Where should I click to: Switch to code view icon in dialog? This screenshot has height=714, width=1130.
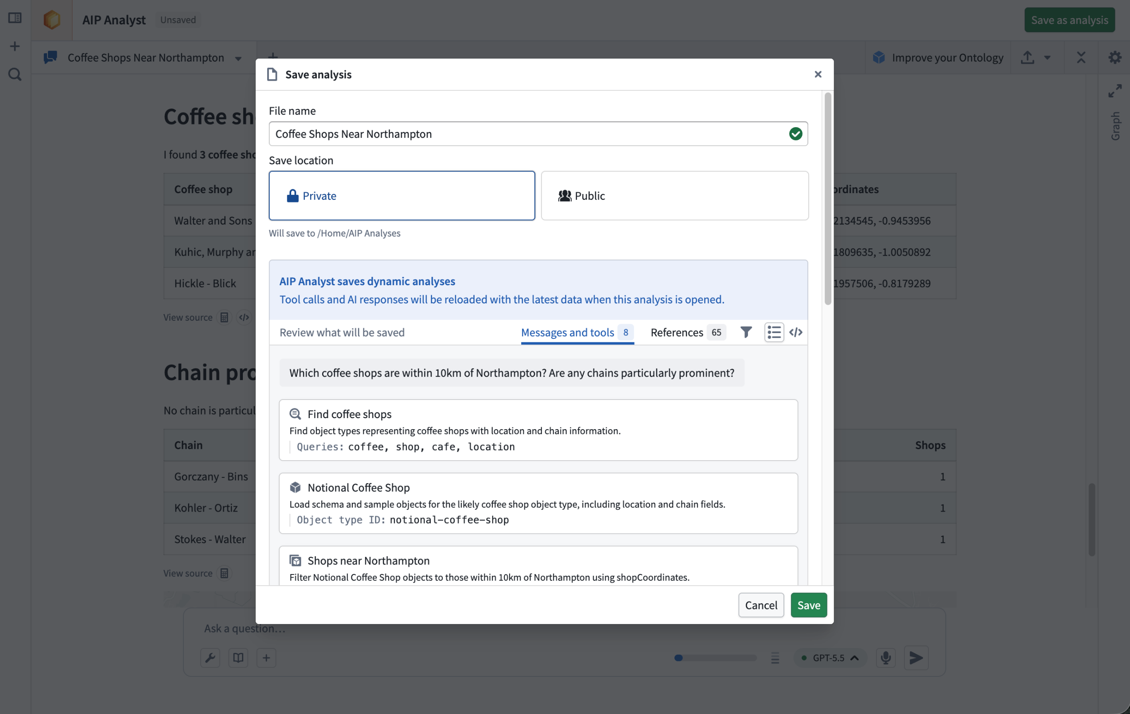pyautogui.click(x=795, y=332)
